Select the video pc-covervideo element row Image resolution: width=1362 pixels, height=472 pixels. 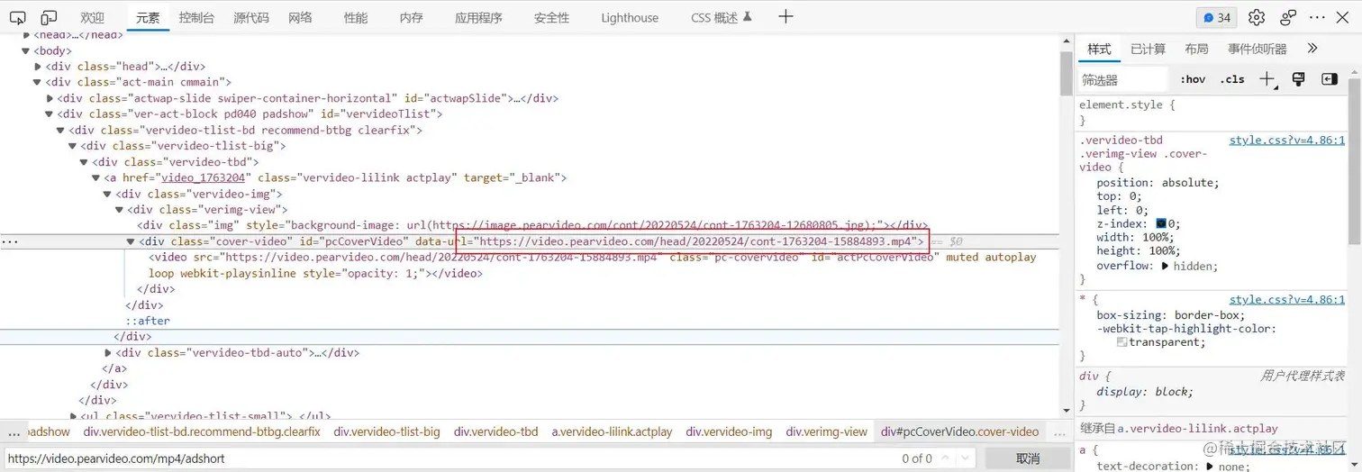[593, 265]
